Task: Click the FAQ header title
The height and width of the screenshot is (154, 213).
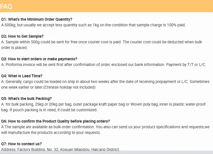Action: (6, 6)
